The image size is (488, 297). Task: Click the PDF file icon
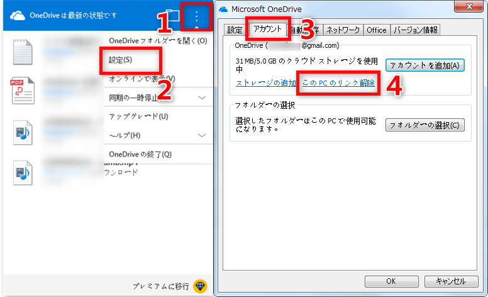coord(23,91)
